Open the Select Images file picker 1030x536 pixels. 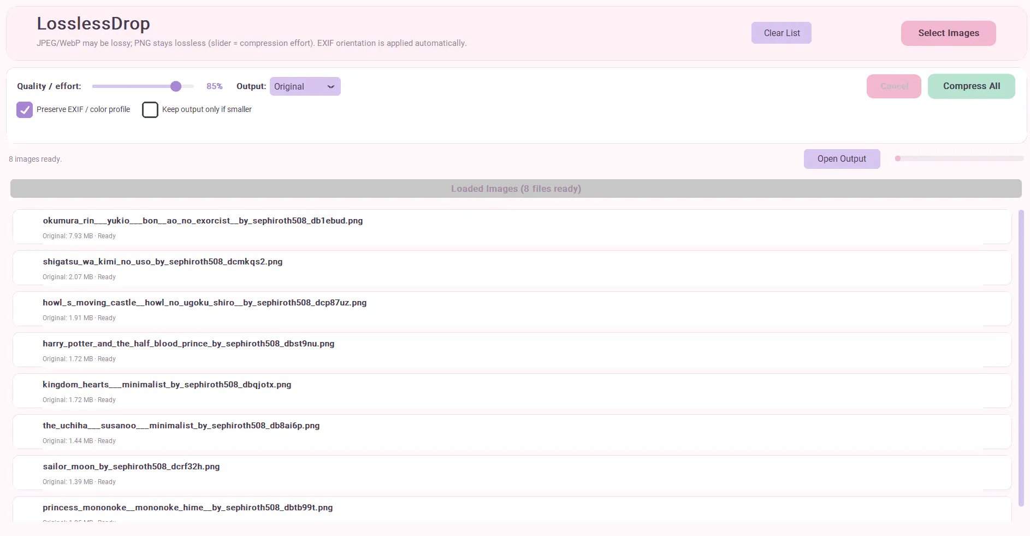(x=948, y=33)
